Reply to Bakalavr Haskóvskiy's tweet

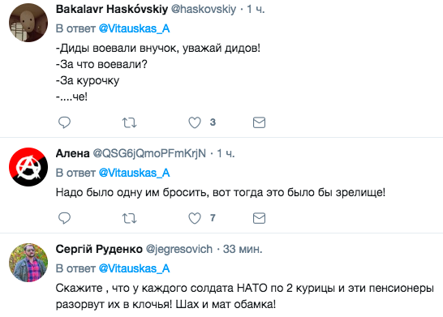(64, 122)
